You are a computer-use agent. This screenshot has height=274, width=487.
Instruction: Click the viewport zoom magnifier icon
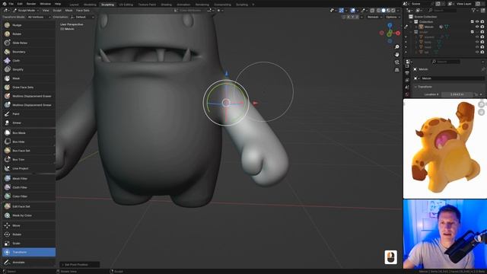click(x=396, y=46)
